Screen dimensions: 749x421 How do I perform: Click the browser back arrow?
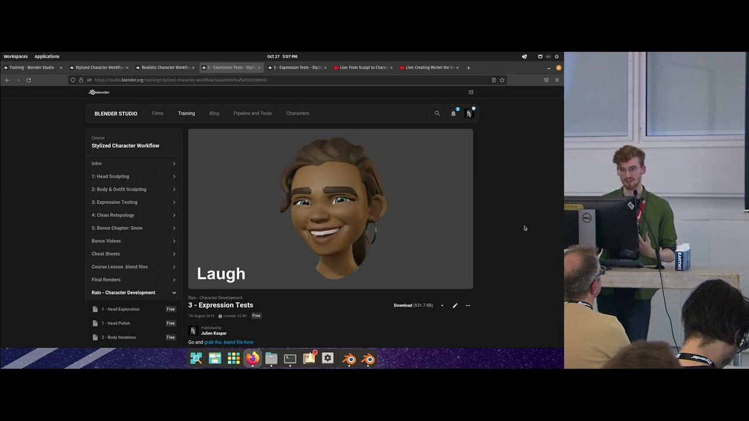tap(7, 80)
